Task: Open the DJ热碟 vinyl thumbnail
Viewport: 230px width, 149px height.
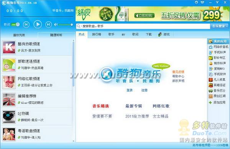Action: [9, 117]
